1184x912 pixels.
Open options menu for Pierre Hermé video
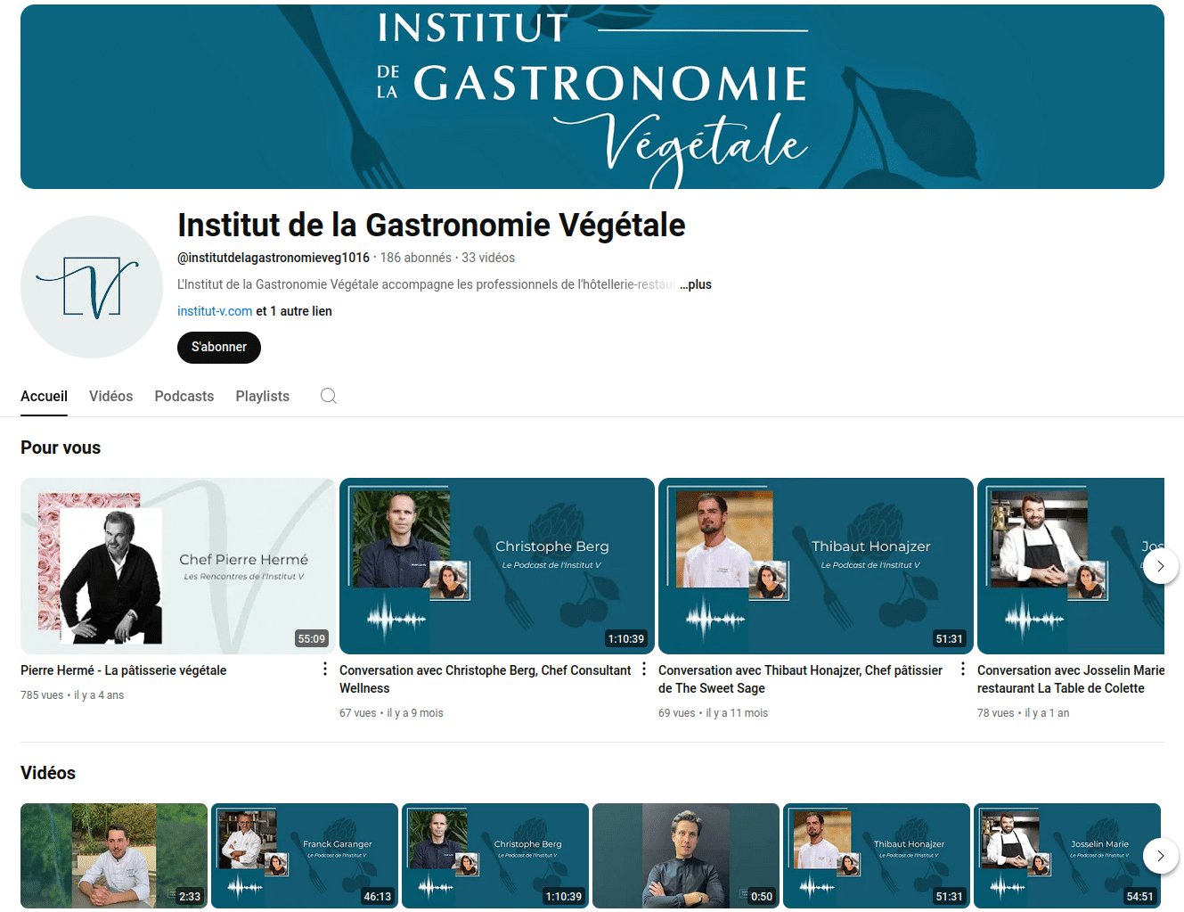click(325, 670)
